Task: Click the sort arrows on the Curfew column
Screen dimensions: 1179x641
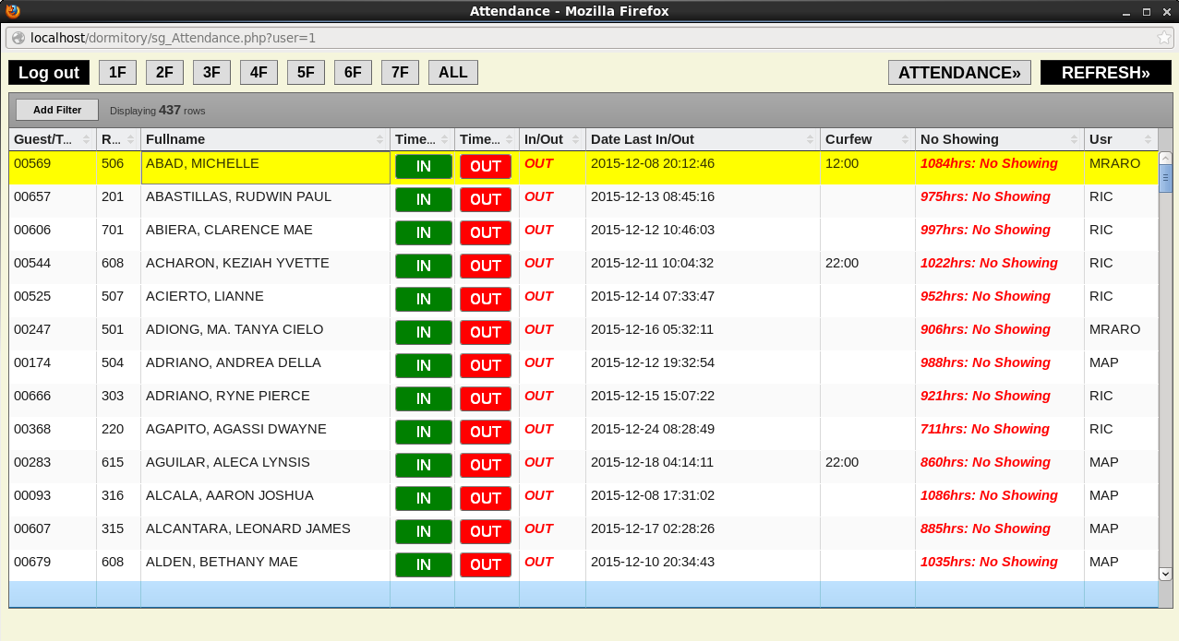Action: pyautogui.click(x=905, y=139)
